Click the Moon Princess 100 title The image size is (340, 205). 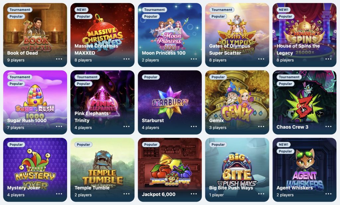[x=164, y=53]
